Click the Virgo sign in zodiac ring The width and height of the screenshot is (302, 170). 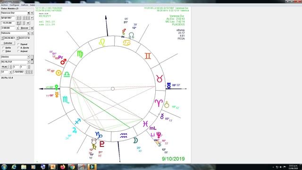[80, 54]
